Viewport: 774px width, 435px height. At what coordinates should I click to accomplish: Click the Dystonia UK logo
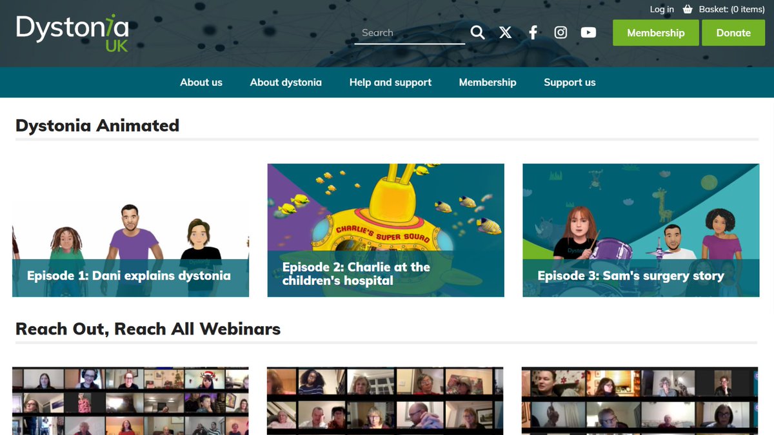pos(72,32)
